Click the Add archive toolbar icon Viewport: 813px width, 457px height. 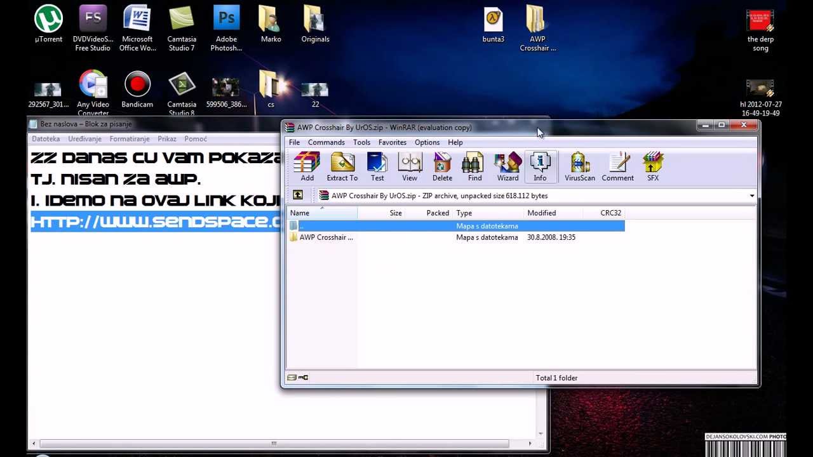[307, 167]
